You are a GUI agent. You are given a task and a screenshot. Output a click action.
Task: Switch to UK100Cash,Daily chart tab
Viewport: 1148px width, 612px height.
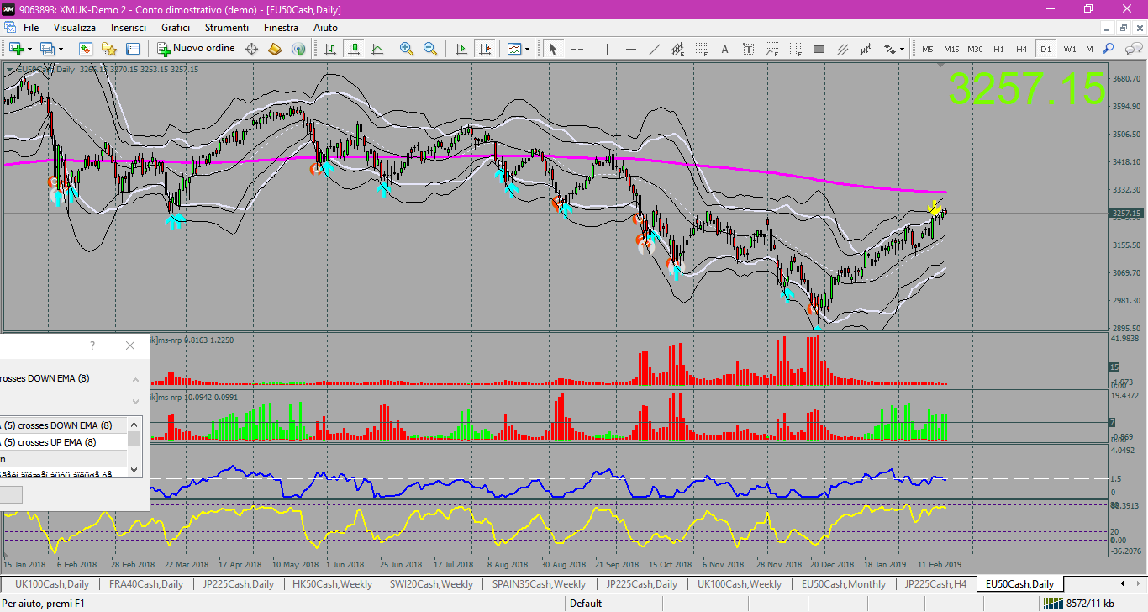coord(52,584)
